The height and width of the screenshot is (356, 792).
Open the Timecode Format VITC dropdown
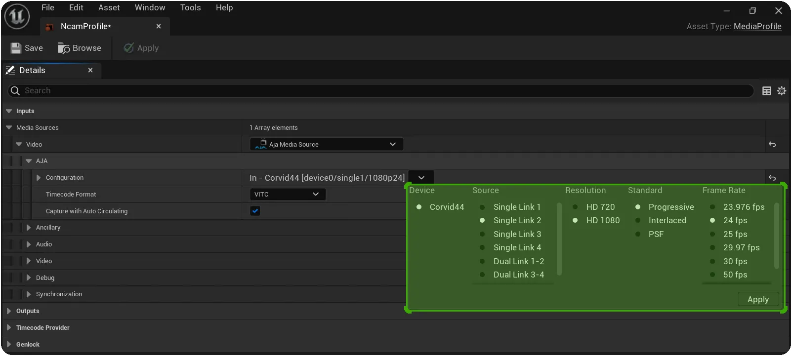(x=288, y=195)
